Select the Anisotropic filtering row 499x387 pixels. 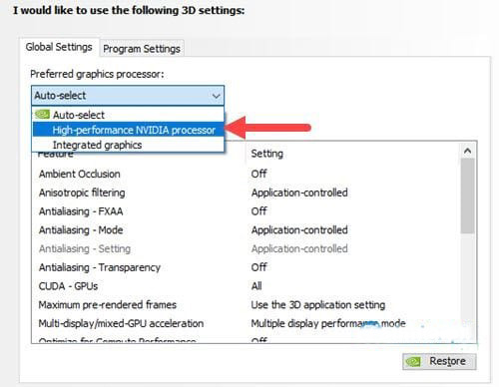point(246,193)
